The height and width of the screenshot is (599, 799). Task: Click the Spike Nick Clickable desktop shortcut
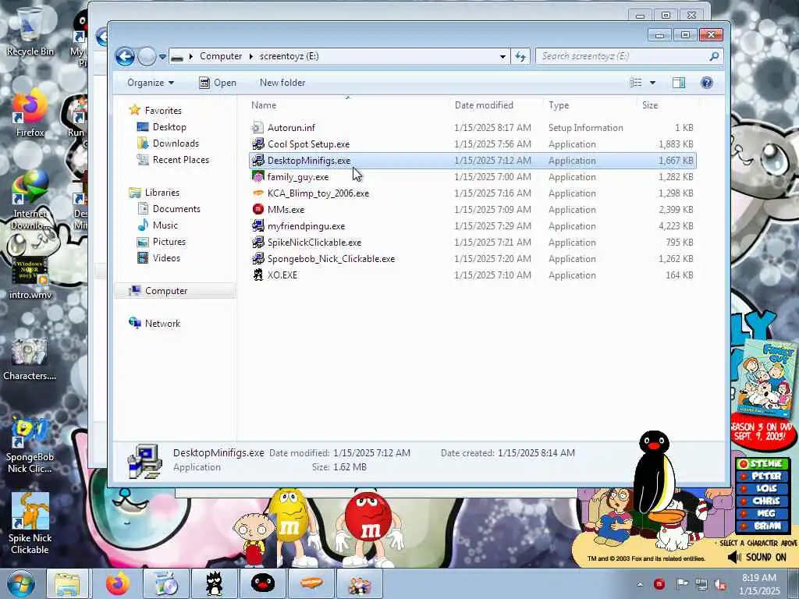click(x=30, y=523)
